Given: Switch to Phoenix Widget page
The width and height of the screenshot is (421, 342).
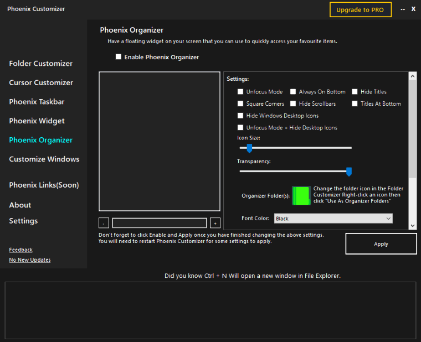Looking at the screenshot, I should click(x=37, y=121).
